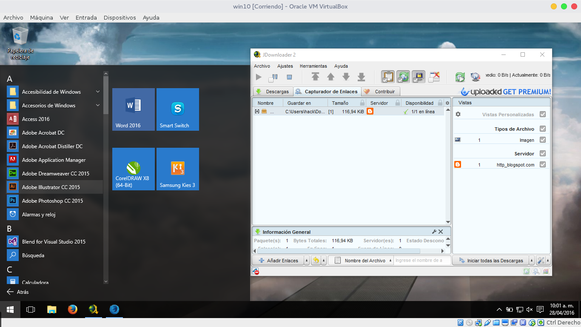Open the VirtualBox Dispositivos menu
The width and height of the screenshot is (581, 327).
pyautogui.click(x=120, y=17)
